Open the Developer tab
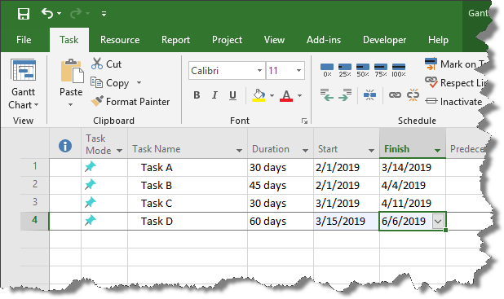Viewport: 504px width, 299px height. tap(384, 40)
